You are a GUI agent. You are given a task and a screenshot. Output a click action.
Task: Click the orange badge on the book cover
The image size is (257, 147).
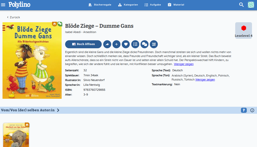pyautogui.click(x=55, y=24)
